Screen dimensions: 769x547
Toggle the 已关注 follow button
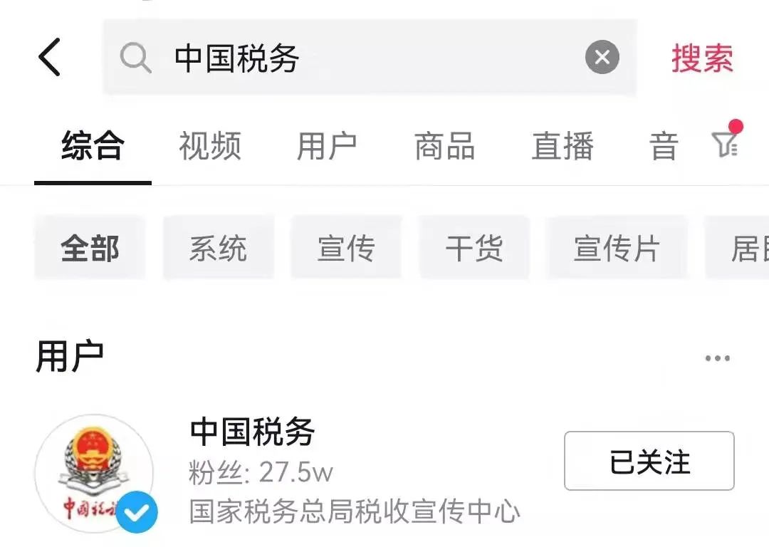point(649,461)
